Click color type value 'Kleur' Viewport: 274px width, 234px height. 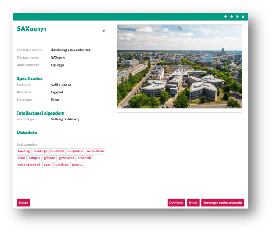[x=55, y=100]
